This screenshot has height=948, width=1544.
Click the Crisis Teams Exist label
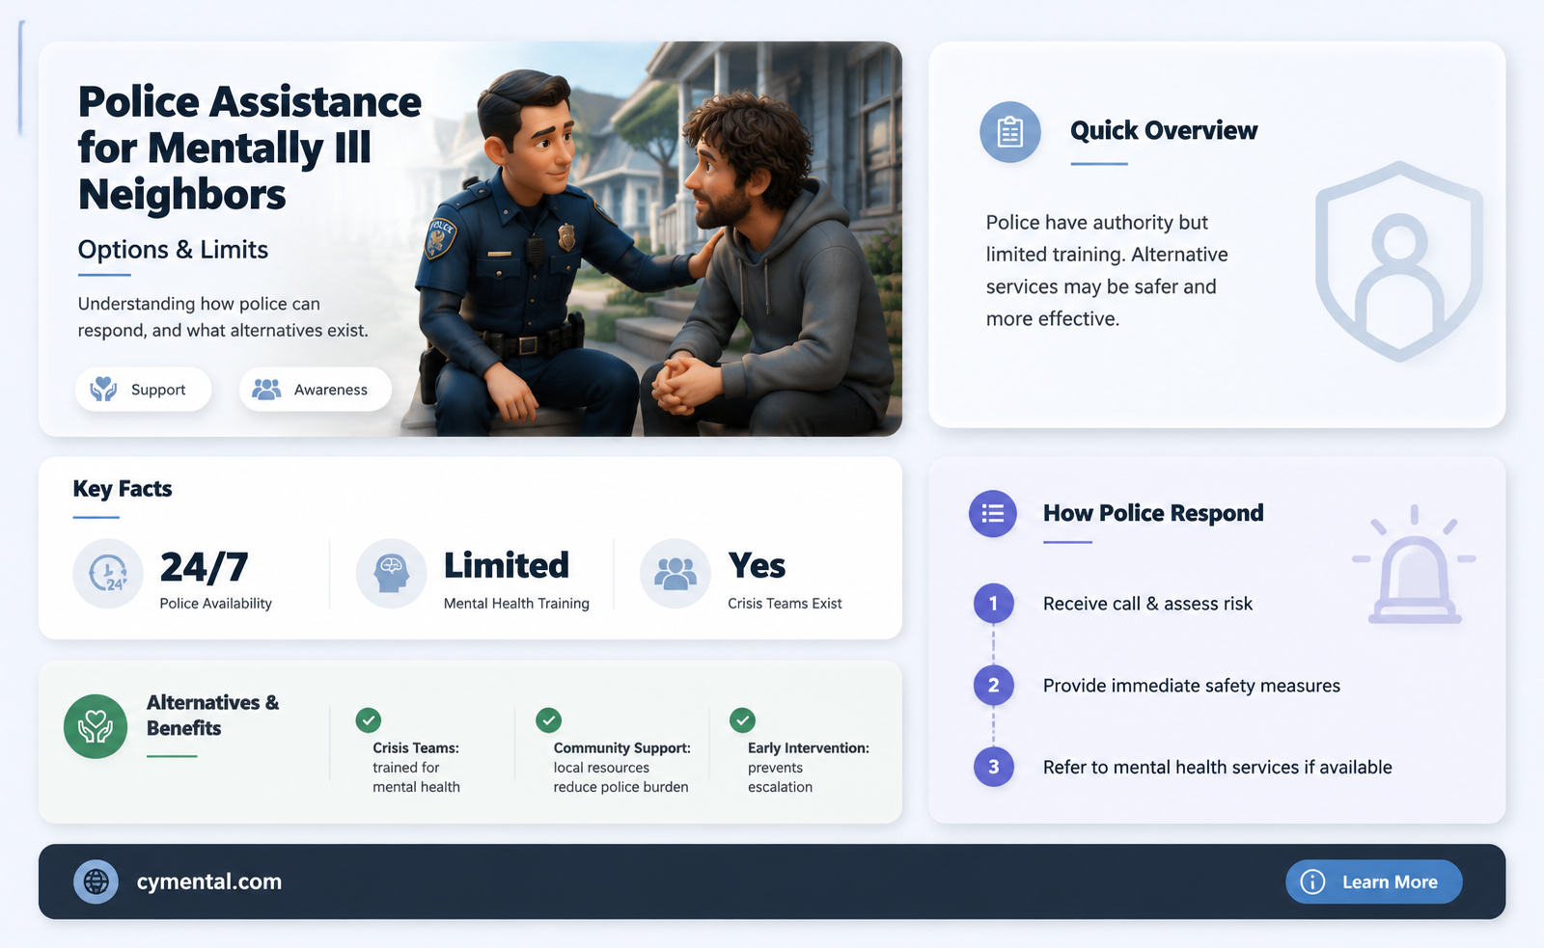tap(785, 604)
